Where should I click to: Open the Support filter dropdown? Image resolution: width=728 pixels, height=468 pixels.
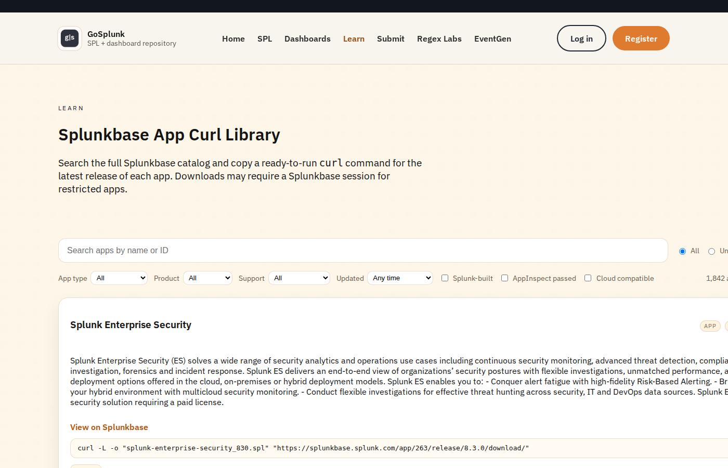(299, 278)
